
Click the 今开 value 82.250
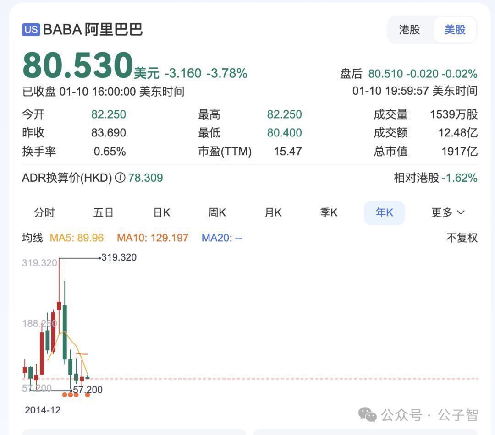point(109,114)
